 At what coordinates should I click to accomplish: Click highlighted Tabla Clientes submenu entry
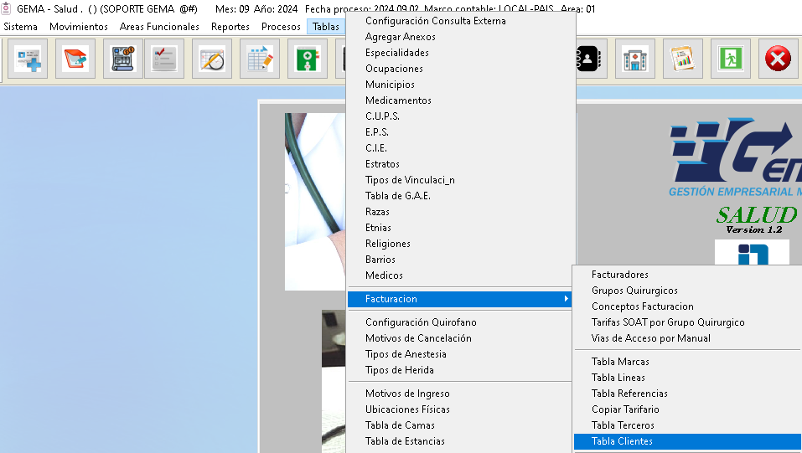pos(687,441)
